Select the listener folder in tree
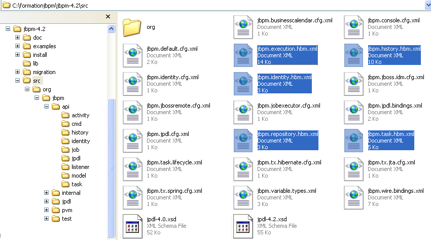The height and width of the screenshot is (240, 431). (x=81, y=167)
